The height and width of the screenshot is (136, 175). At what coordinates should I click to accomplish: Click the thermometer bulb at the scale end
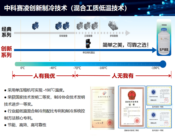click(x=162, y=64)
